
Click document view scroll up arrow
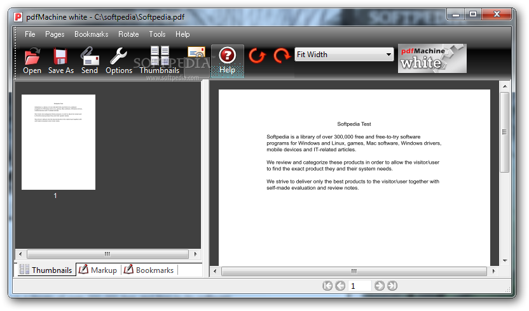pyautogui.click(x=505, y=86)
